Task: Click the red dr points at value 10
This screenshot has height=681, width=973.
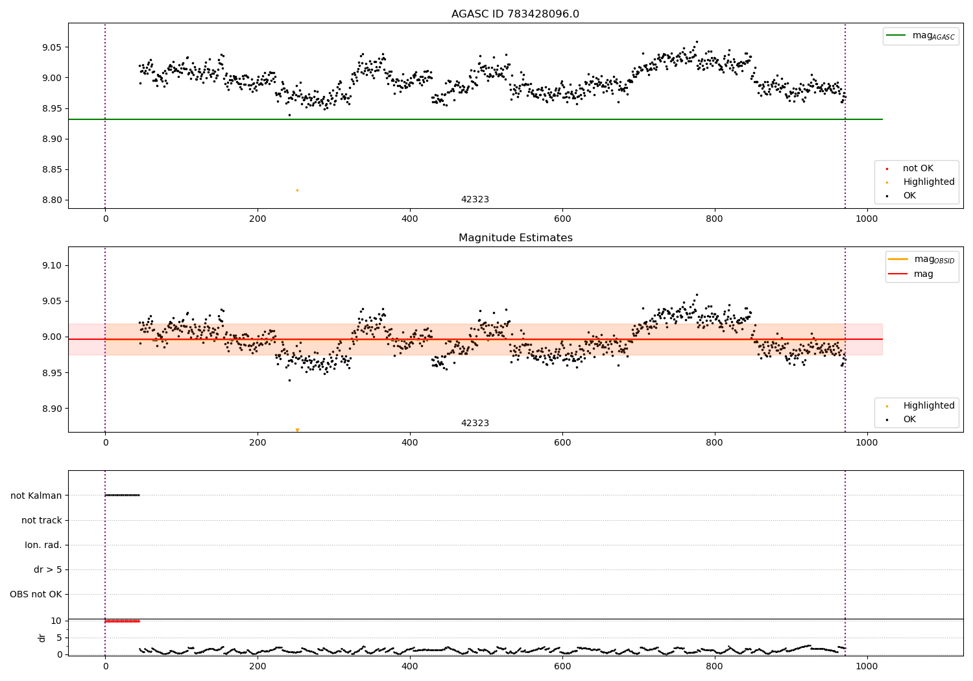Action: (122, 621)
